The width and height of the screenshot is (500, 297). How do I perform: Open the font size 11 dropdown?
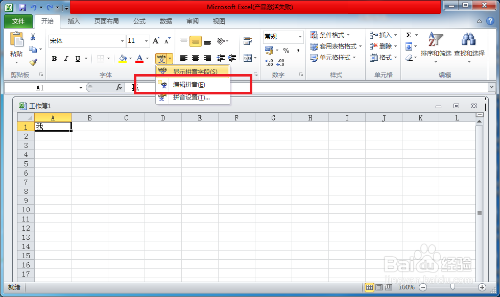146,41
